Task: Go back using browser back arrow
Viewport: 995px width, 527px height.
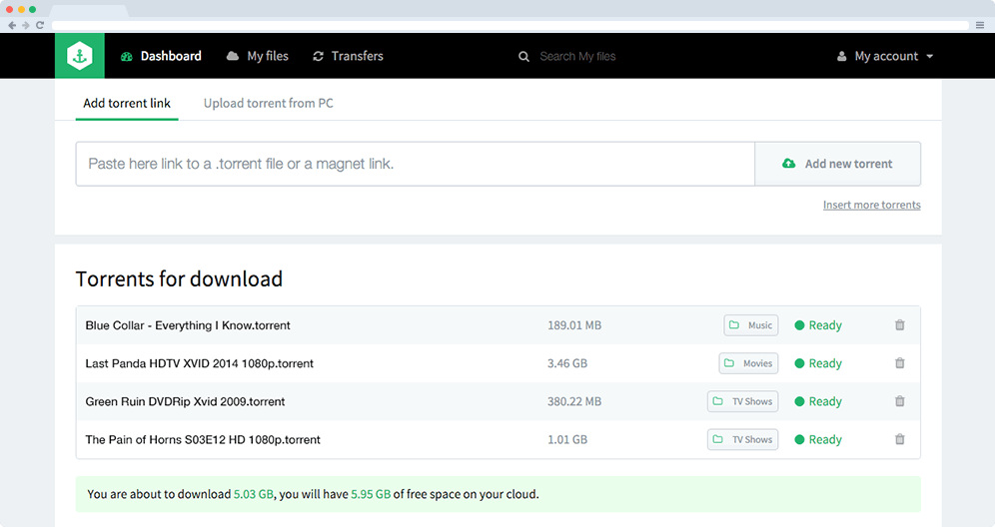Action: point(12,25)
